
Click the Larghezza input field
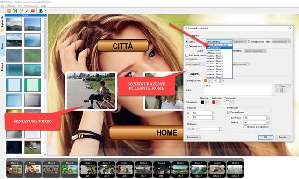255,118
